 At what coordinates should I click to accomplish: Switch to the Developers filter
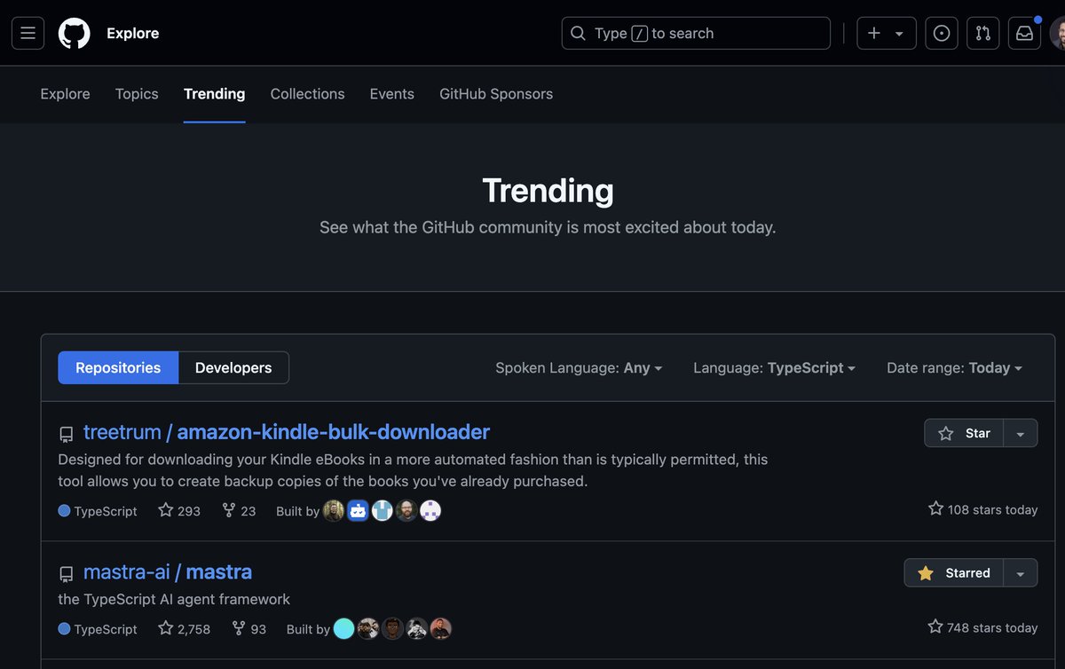tap(233, 367)
